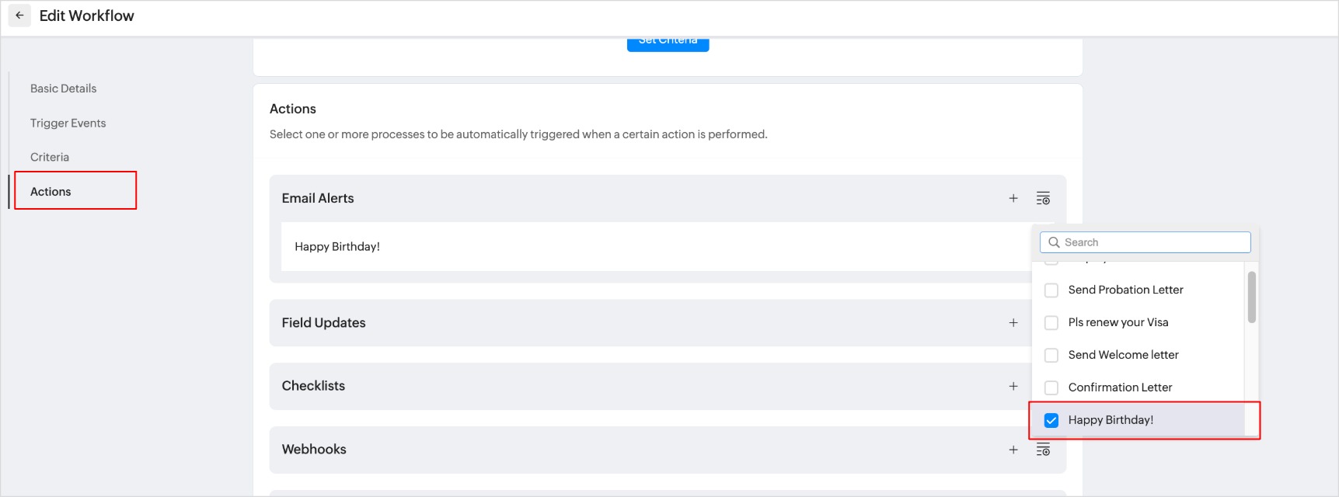Select the Actions sidebar item
This screenshot has width=1339, height=497.
(x=51, y=192)
